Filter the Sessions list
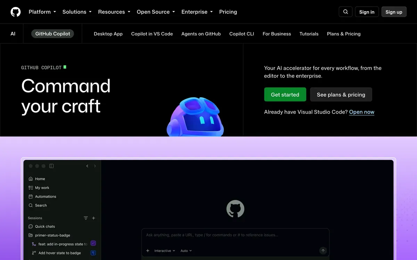Image resolution: width=417 pixels, height=260 pixels. [86, 218]
